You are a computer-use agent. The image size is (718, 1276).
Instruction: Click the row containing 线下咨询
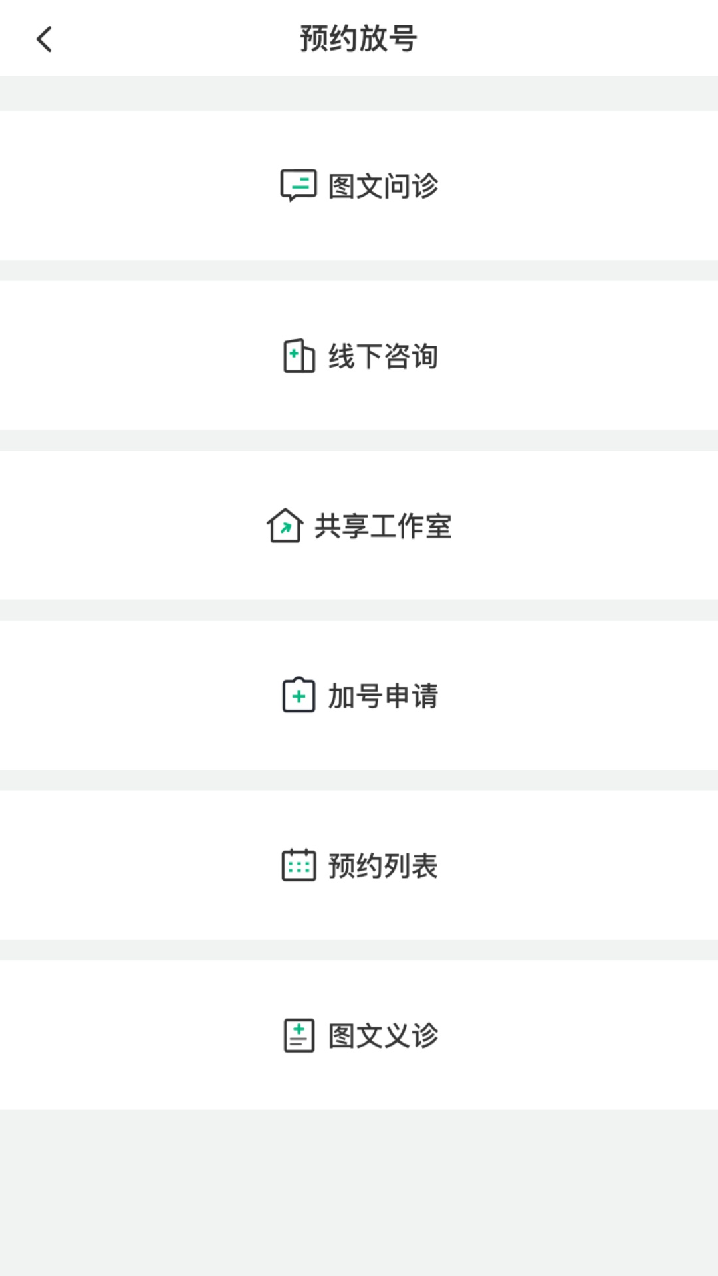[x=359, y=356]
